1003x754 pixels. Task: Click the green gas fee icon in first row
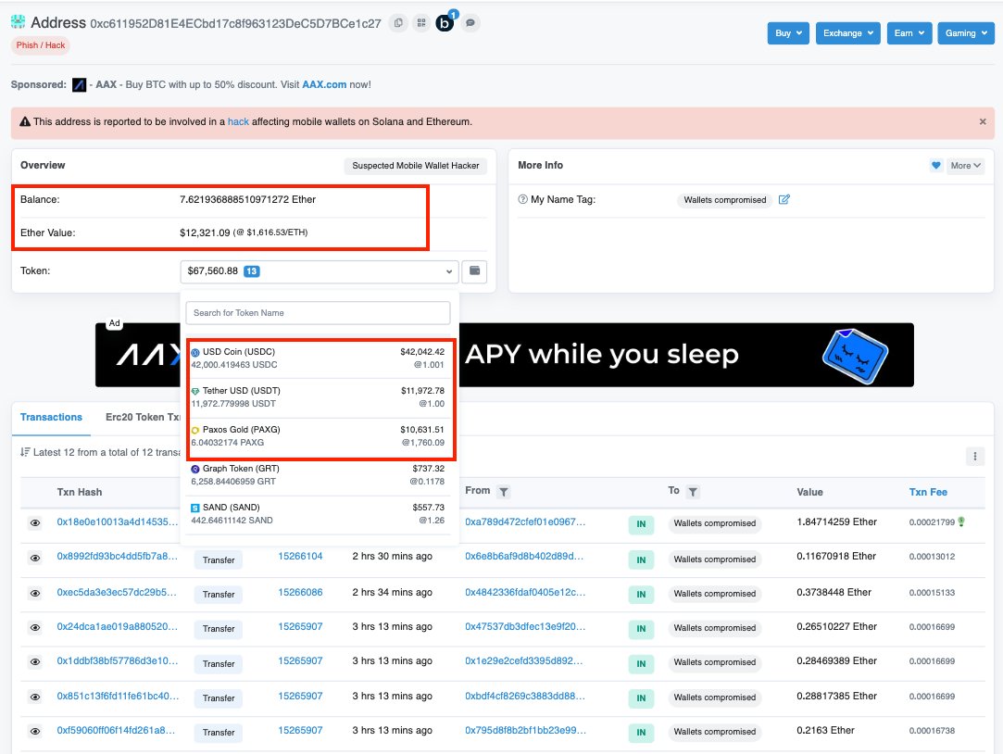point(961,522)
